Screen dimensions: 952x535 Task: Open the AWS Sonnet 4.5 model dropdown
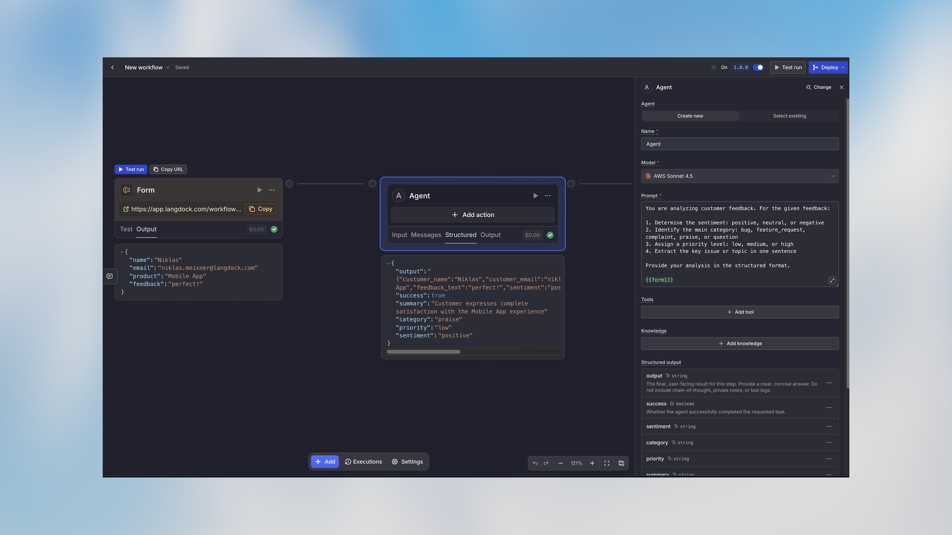739,176
